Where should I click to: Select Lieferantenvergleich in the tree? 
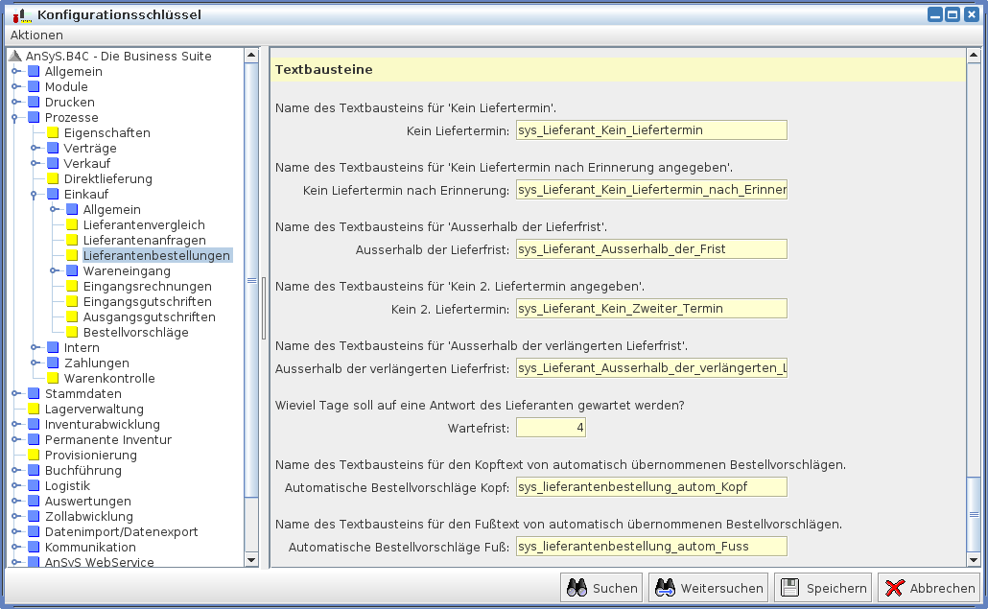(144, 225)
